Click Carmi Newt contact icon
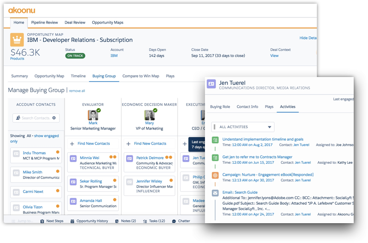Image resolution: width=368 pixels, height=243 pixels. point(16,192)
